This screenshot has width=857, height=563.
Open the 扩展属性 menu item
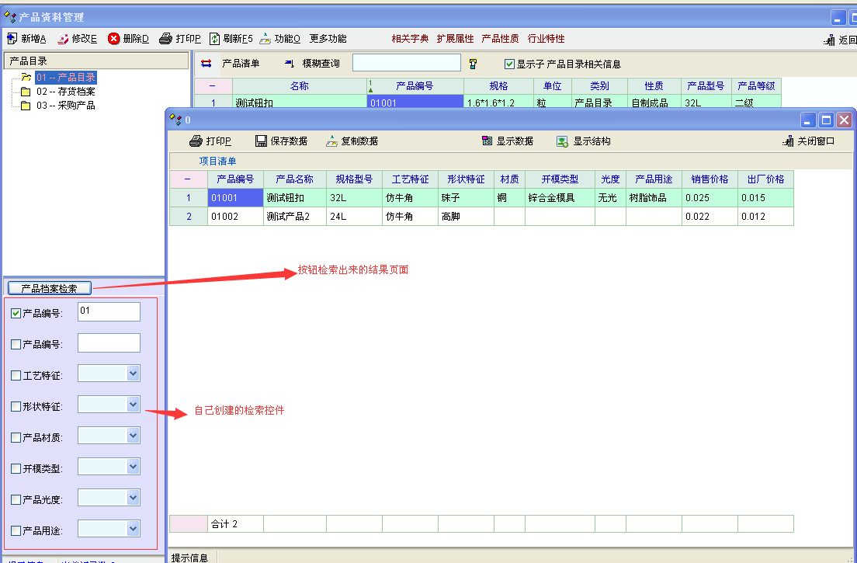[455, 39]
